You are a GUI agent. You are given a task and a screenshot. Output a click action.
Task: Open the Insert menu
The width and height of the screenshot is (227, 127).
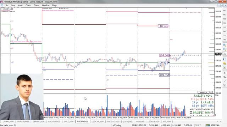[x=20, y=5]
